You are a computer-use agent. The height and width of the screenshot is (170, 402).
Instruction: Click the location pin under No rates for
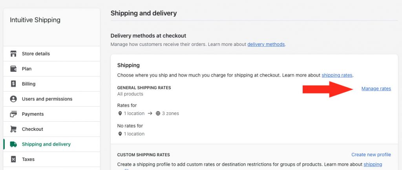point(120,134)
